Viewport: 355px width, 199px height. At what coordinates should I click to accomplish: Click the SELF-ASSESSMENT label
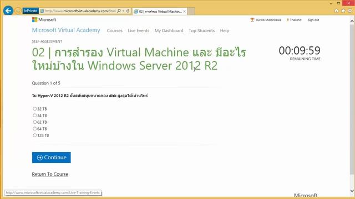pos(47,41)
